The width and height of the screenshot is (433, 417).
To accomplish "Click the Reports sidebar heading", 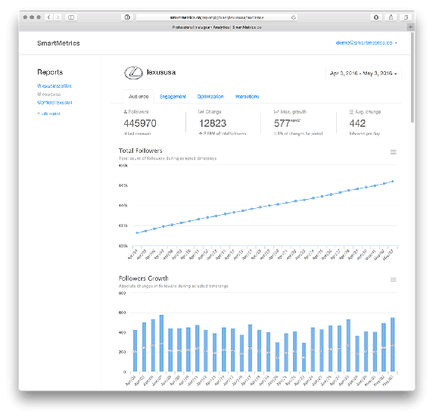I will pyautogui.click(x=50, y=72).
